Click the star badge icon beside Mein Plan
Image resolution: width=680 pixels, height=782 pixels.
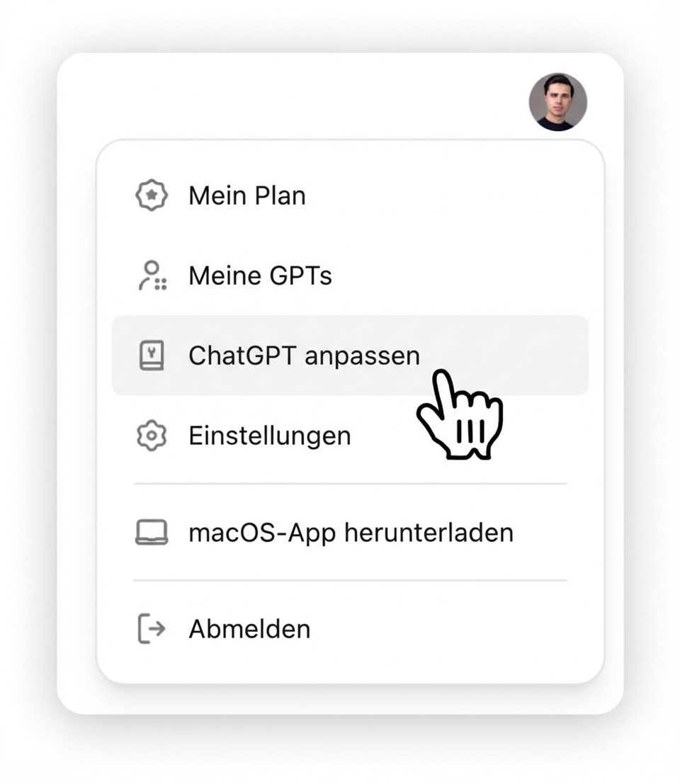click(x=151, y=196)
